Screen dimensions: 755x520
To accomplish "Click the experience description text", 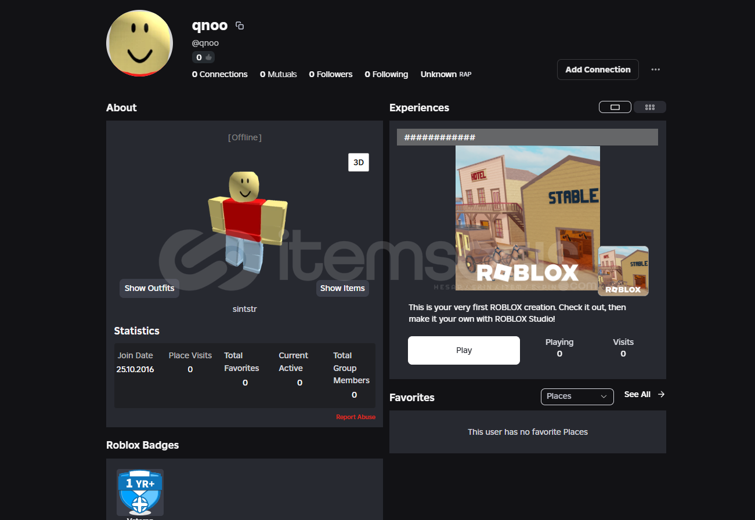I will 517,313.
